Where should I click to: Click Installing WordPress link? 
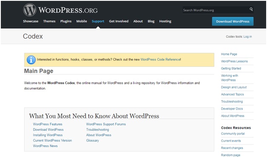pyautogui.click(x=48, y=135)
